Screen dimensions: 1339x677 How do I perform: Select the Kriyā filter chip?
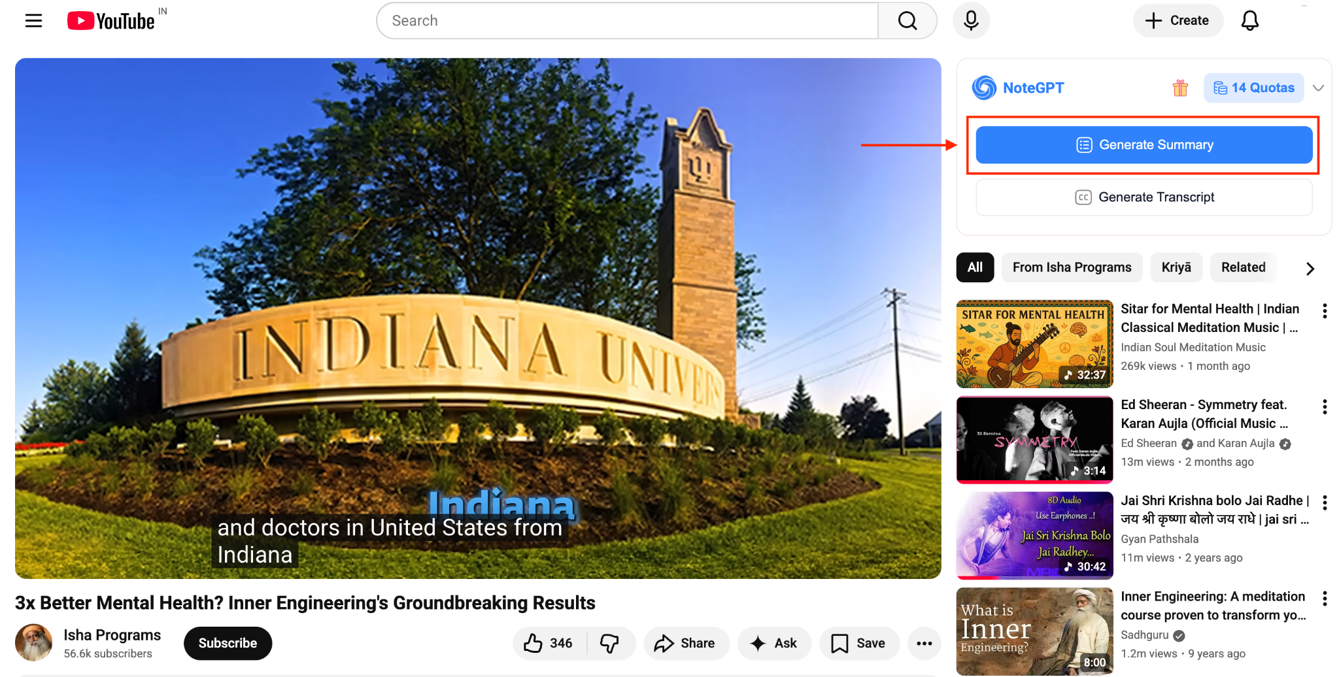1176,267
